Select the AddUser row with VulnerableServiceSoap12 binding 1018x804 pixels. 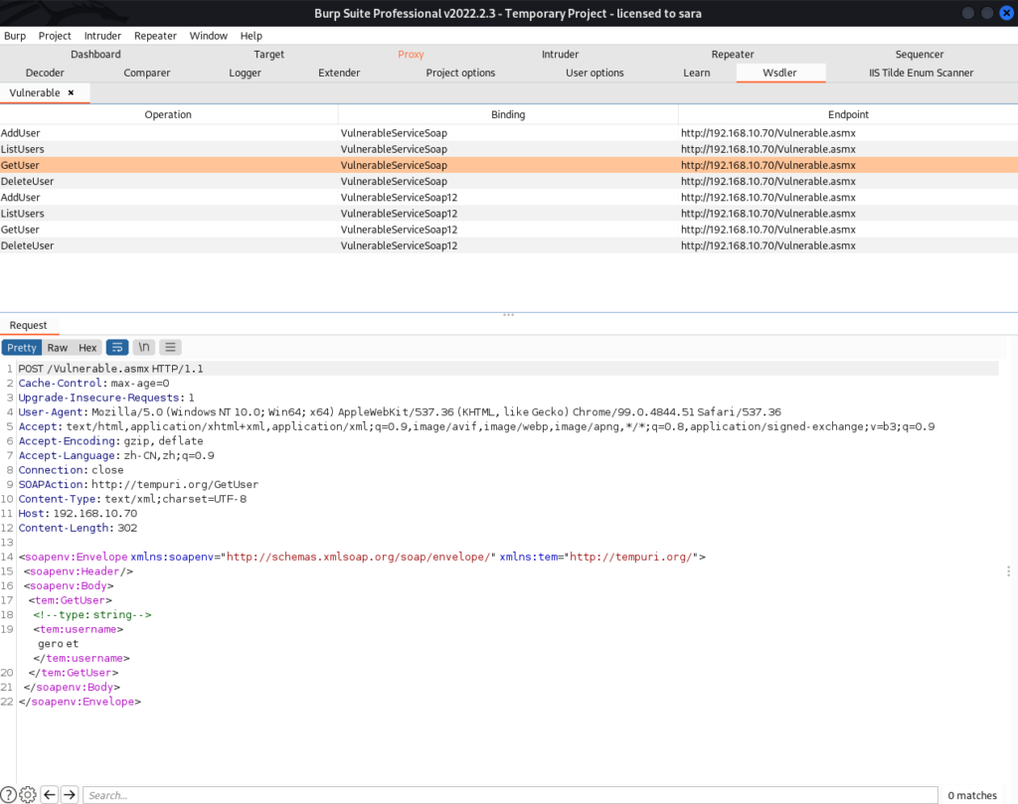point(509,197)
